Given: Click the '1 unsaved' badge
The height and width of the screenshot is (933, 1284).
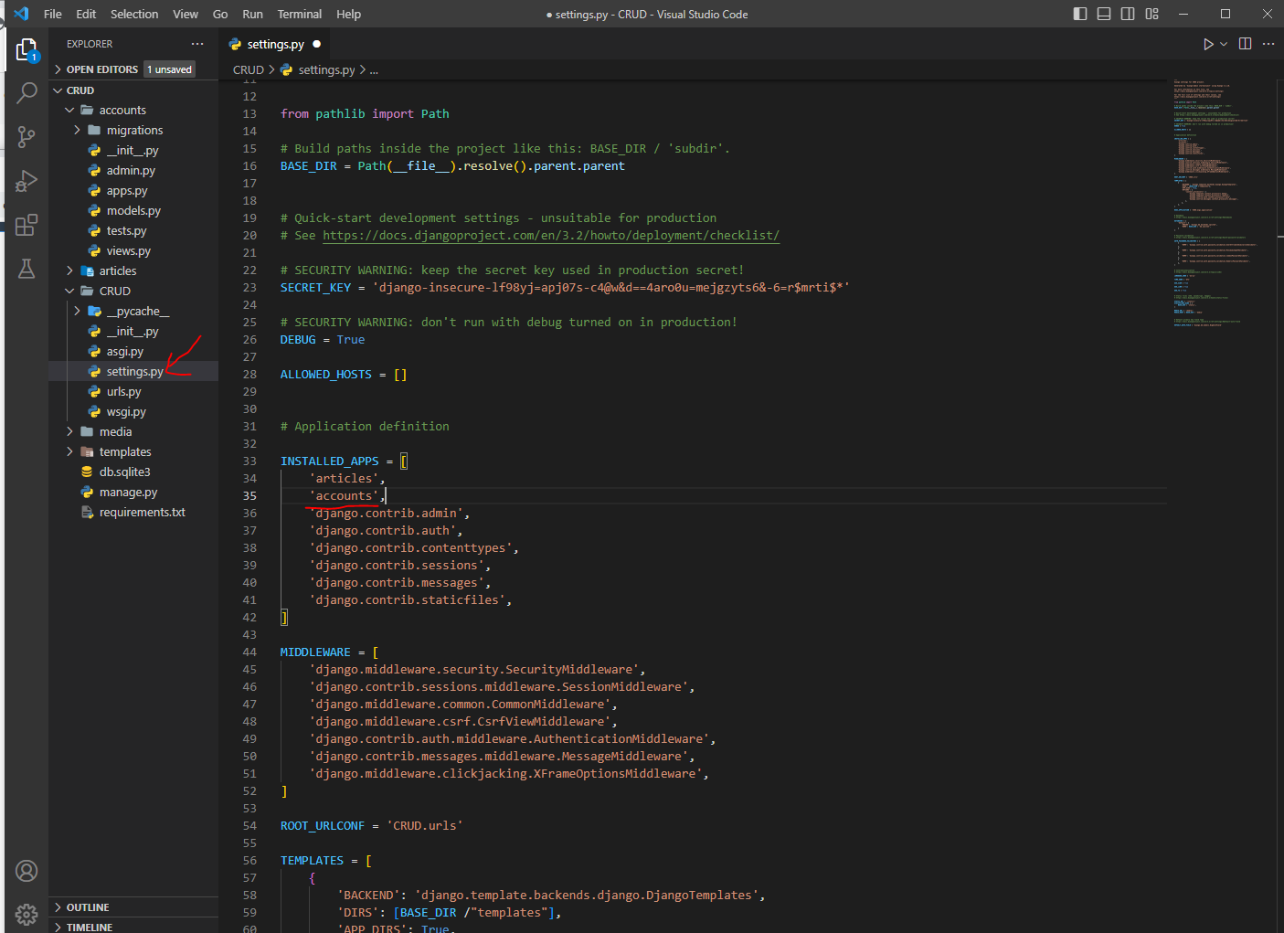Looking at the screenshot, I should click(169, 69).
